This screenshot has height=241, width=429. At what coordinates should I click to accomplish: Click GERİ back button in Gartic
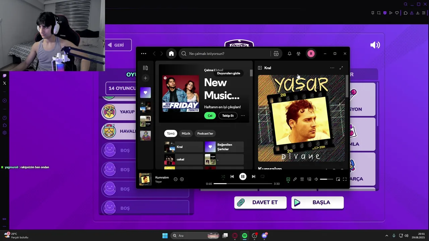tap(119, 45)
